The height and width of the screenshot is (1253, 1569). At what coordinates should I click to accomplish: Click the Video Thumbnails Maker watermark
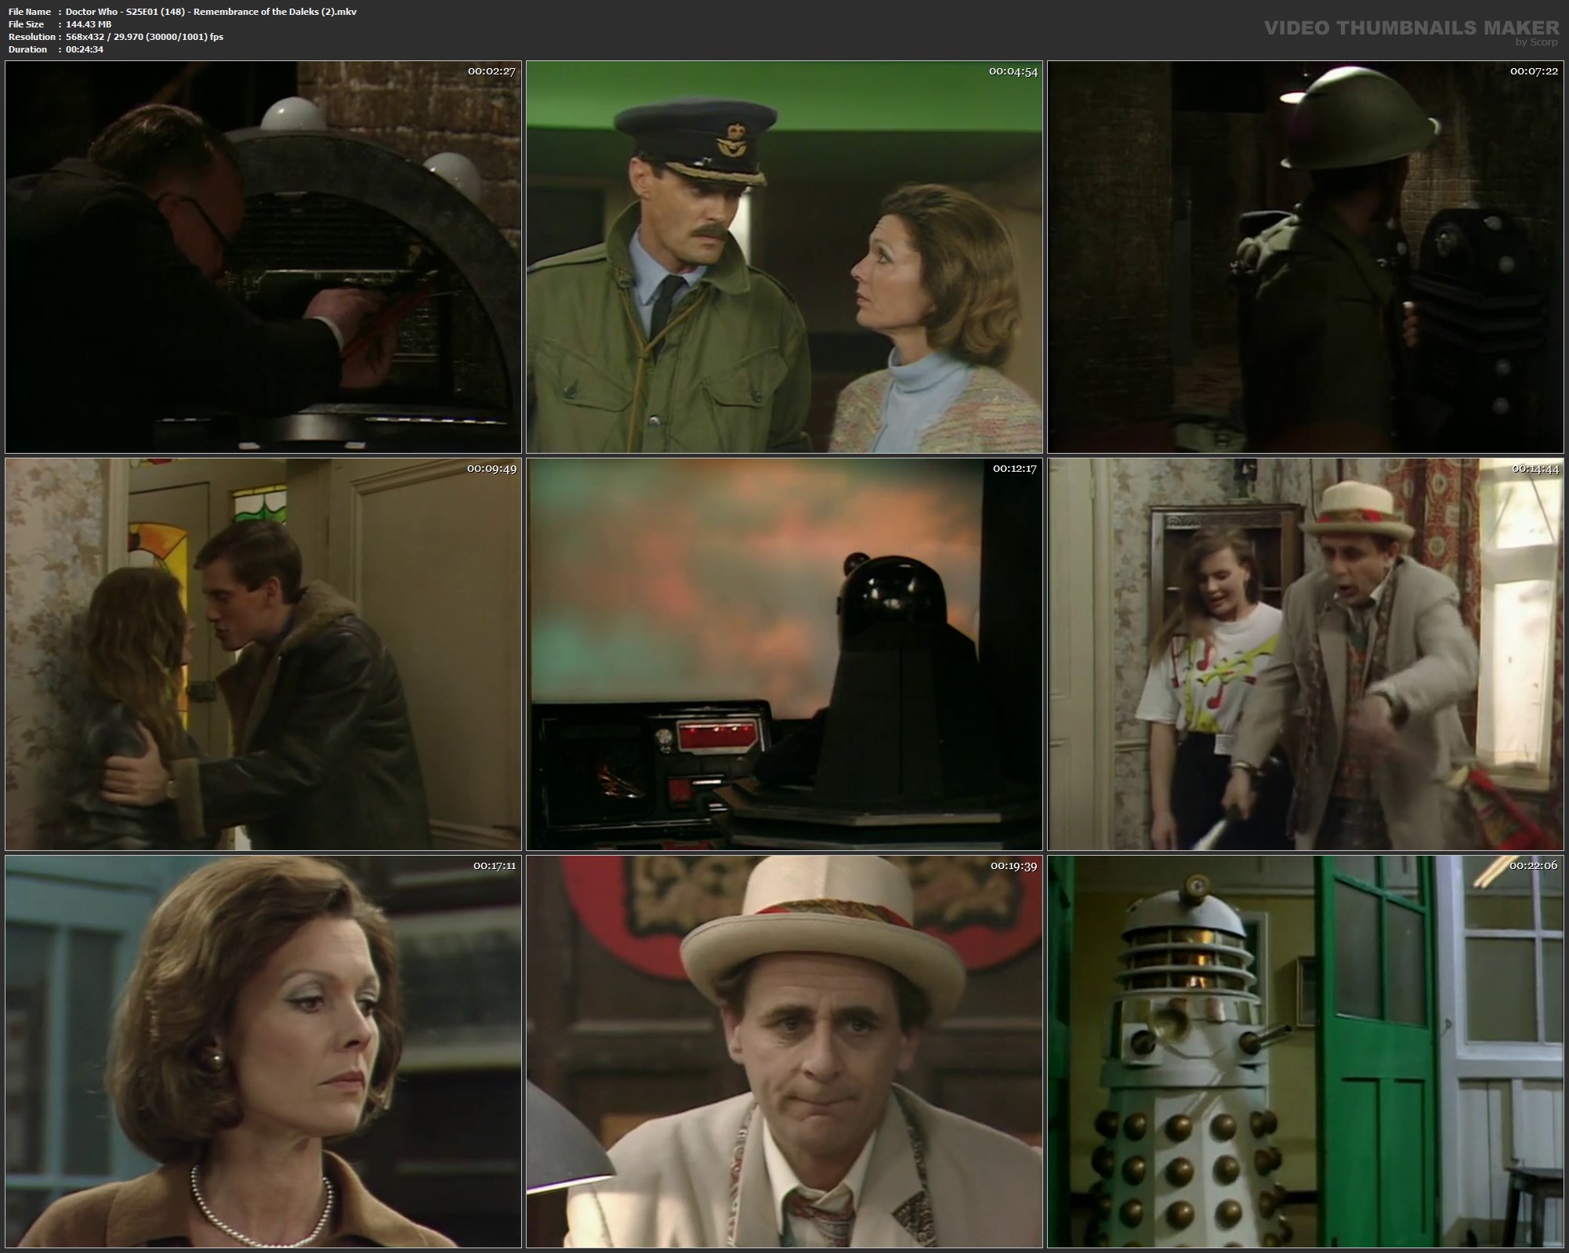click(1411, 28)
